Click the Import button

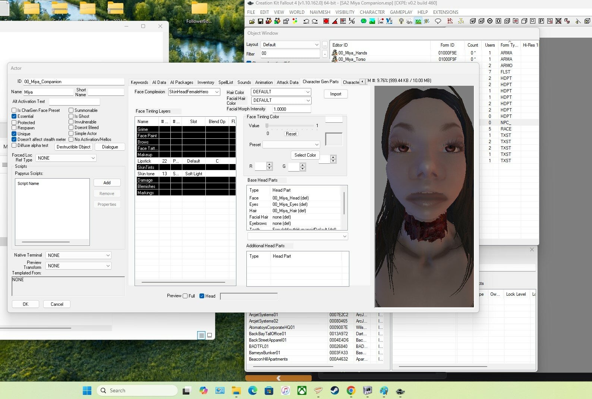click(336, 94)
